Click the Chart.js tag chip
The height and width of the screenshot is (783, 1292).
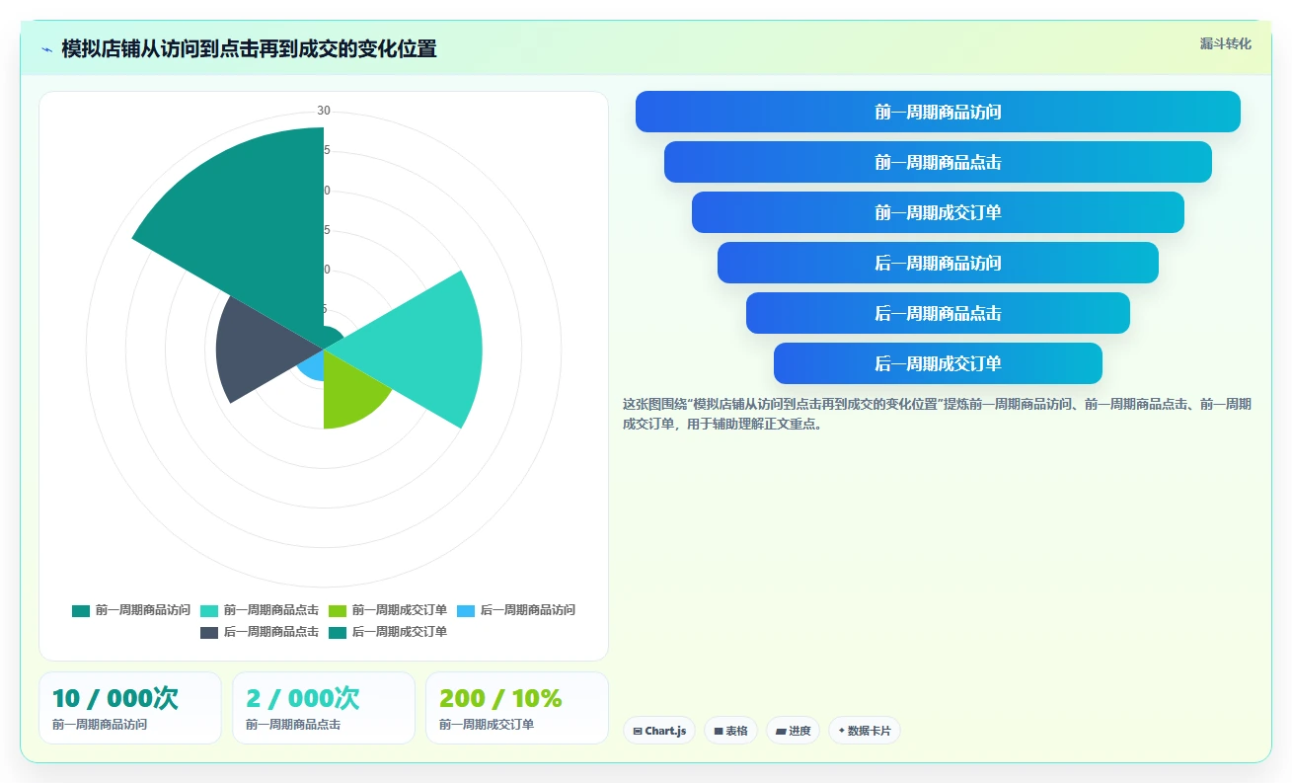click(659, 731)
